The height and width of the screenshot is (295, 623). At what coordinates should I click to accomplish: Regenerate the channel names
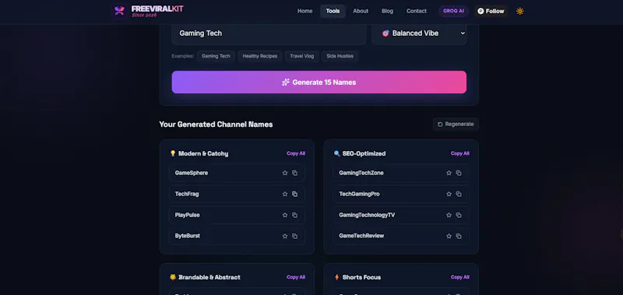tap(456, 125)
